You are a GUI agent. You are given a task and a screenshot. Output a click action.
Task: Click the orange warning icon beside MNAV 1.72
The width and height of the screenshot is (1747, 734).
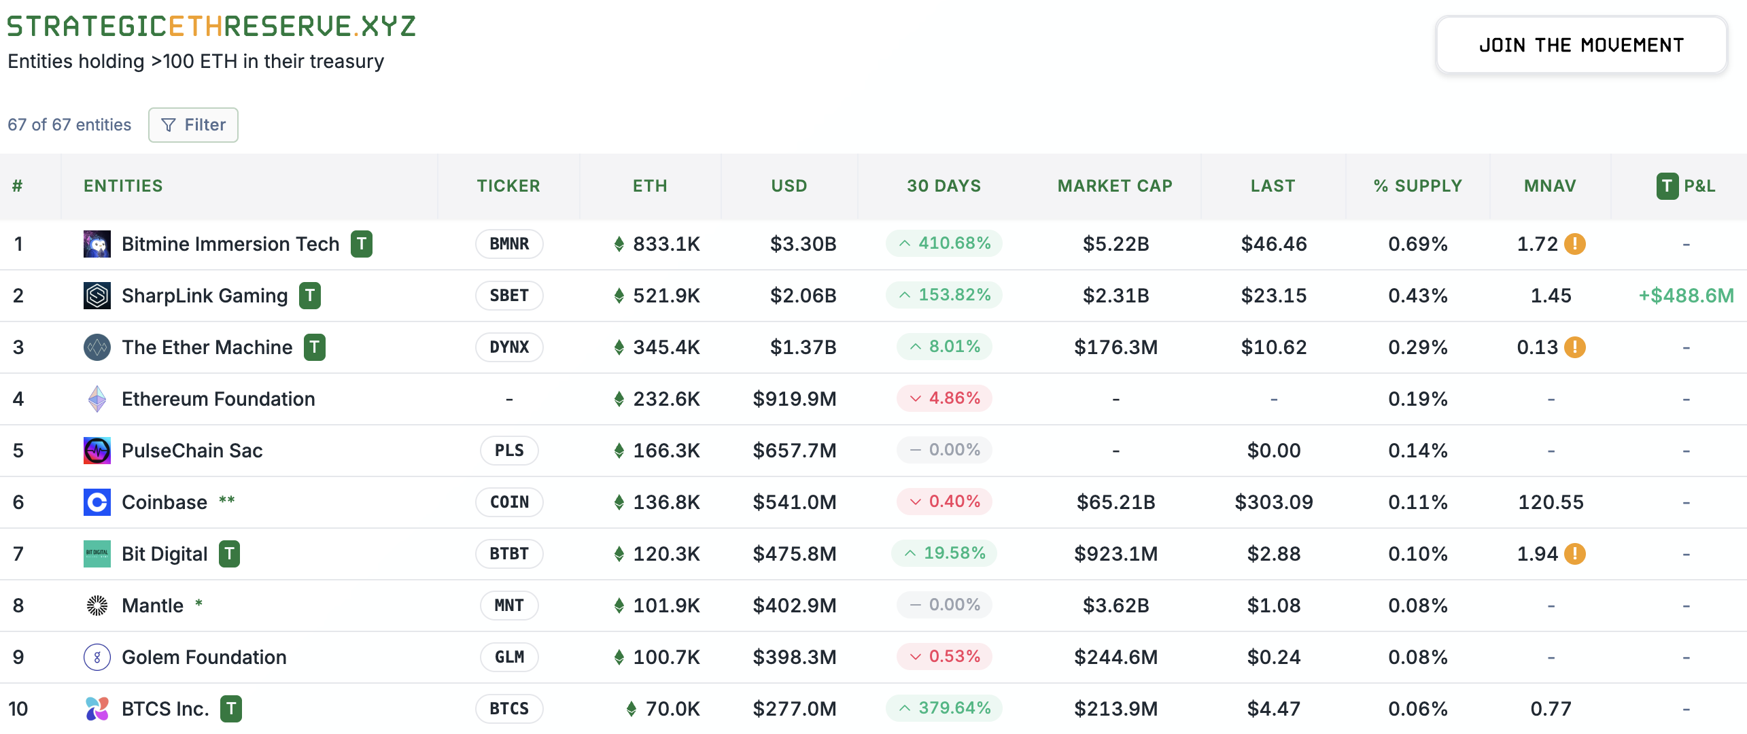click(x=1574, y=244)
